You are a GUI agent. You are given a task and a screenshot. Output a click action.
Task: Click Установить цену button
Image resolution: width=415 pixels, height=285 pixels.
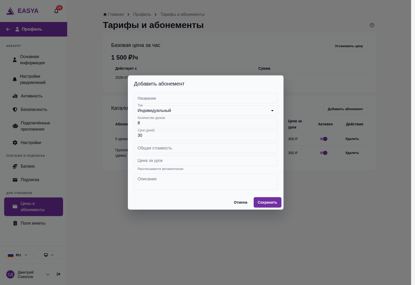click(x=349, y=46)
